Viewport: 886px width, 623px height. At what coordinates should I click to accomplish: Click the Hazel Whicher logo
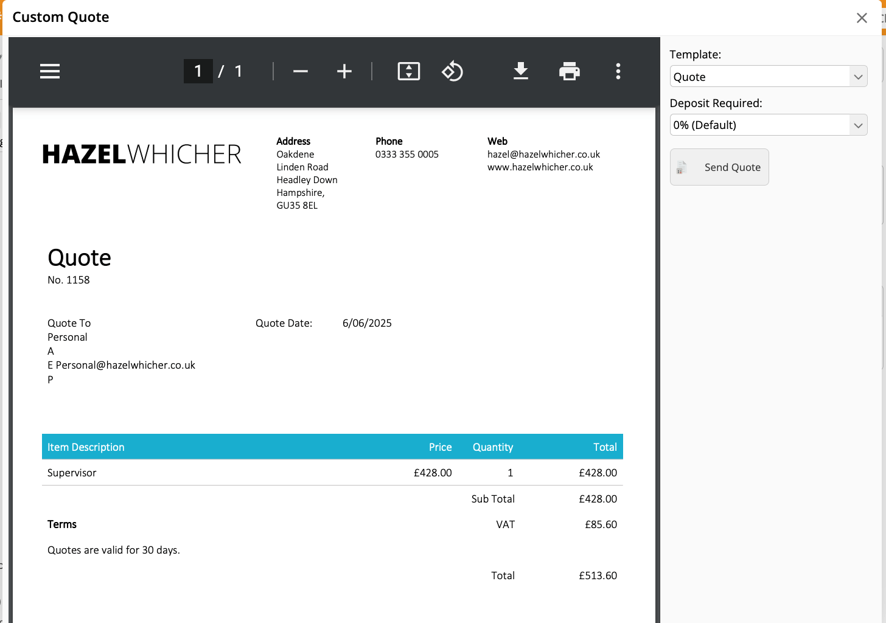(142, 155)
